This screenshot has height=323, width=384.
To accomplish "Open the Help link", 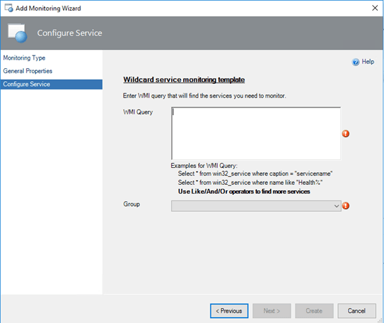I will pyautogui.click(x=368, y=62).
